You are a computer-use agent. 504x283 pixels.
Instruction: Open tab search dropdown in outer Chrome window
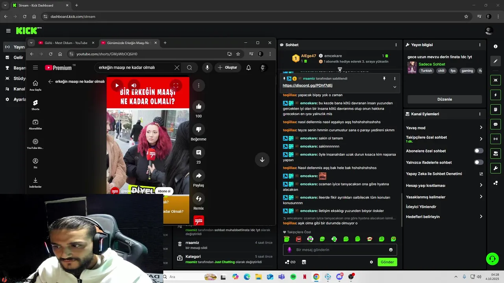6,6
